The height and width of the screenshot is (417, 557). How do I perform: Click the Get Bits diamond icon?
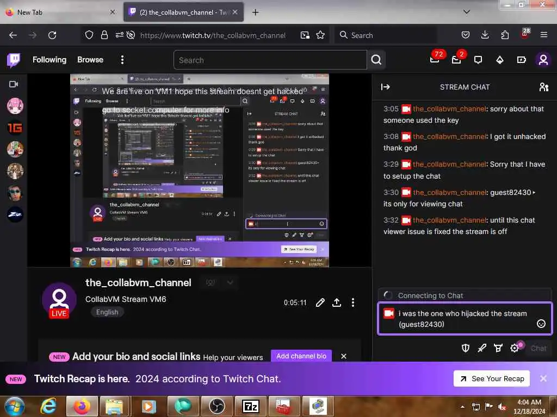click(x=500, y=60)
